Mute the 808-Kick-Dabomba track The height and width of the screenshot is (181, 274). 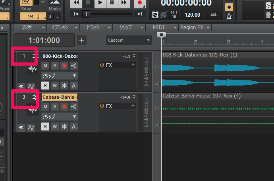click(x=45, y=66)
